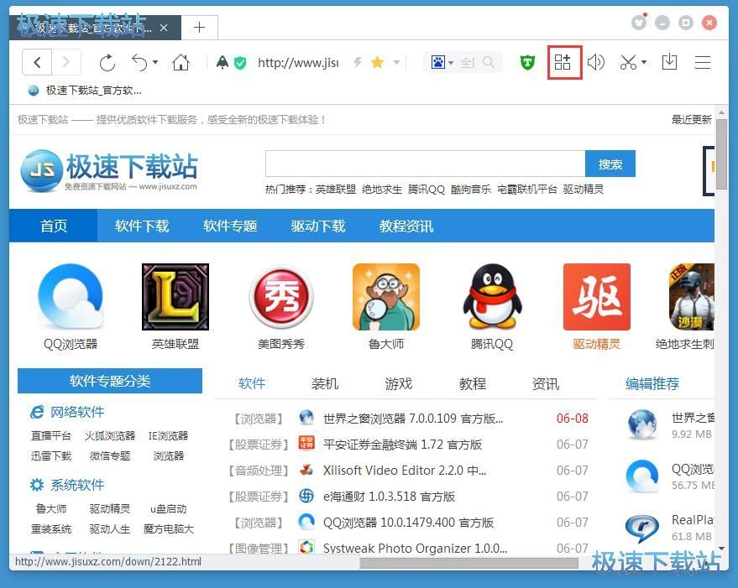Close the 极速下载站 tab
Image resolution: width=738 pixels, height=588 pixels.
click(x=164, y=28)
